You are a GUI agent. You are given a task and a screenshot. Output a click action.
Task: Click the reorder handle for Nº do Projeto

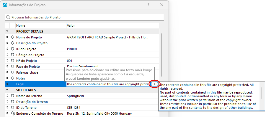pos(7,61)
